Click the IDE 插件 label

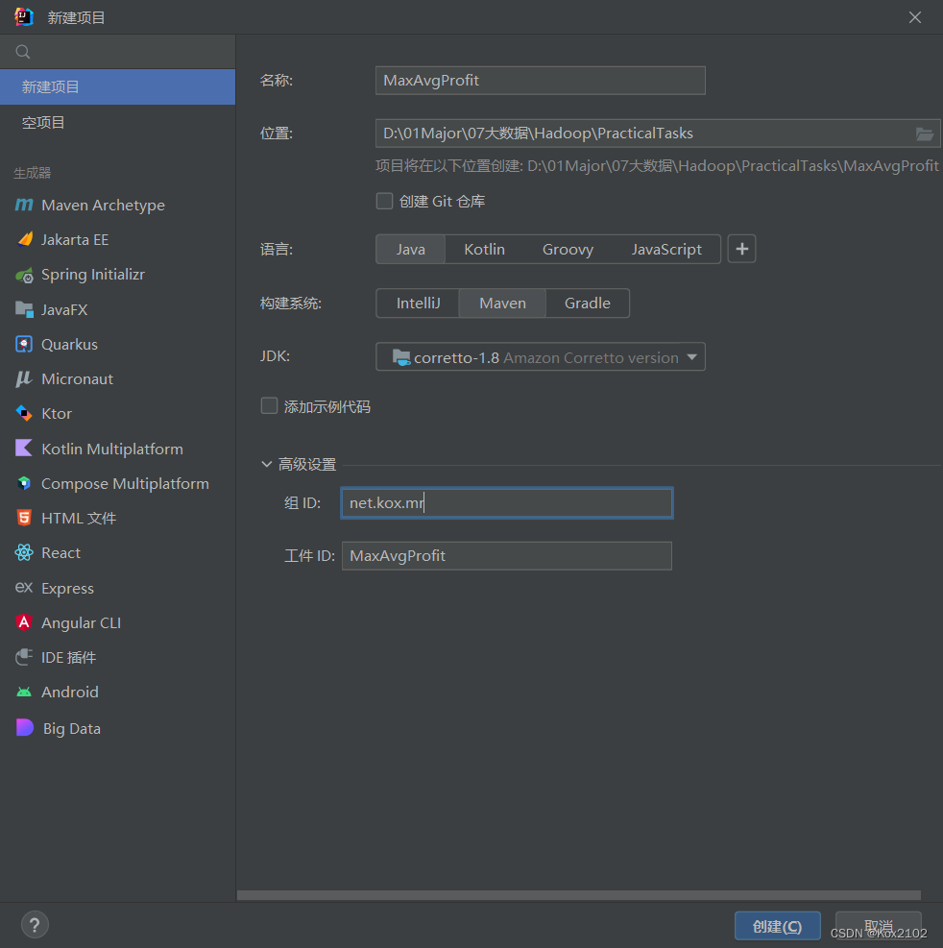(68, 658)
